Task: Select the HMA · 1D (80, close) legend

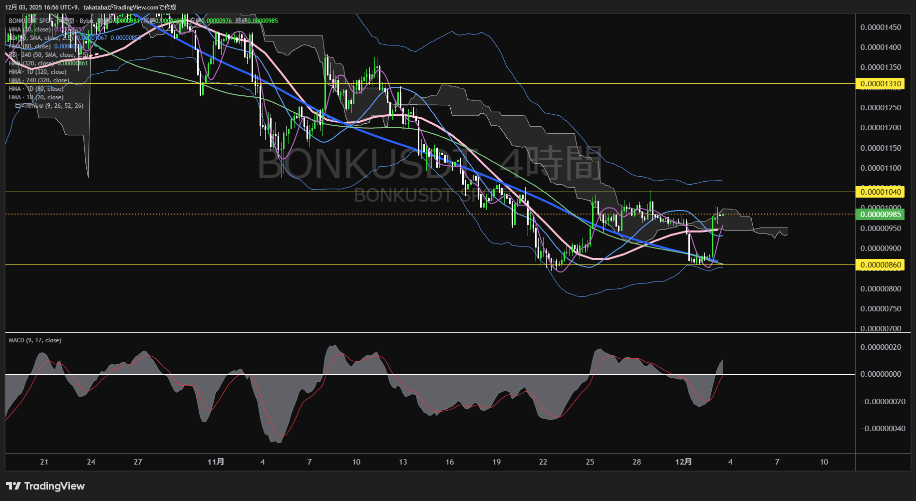Action: [36, 89]
